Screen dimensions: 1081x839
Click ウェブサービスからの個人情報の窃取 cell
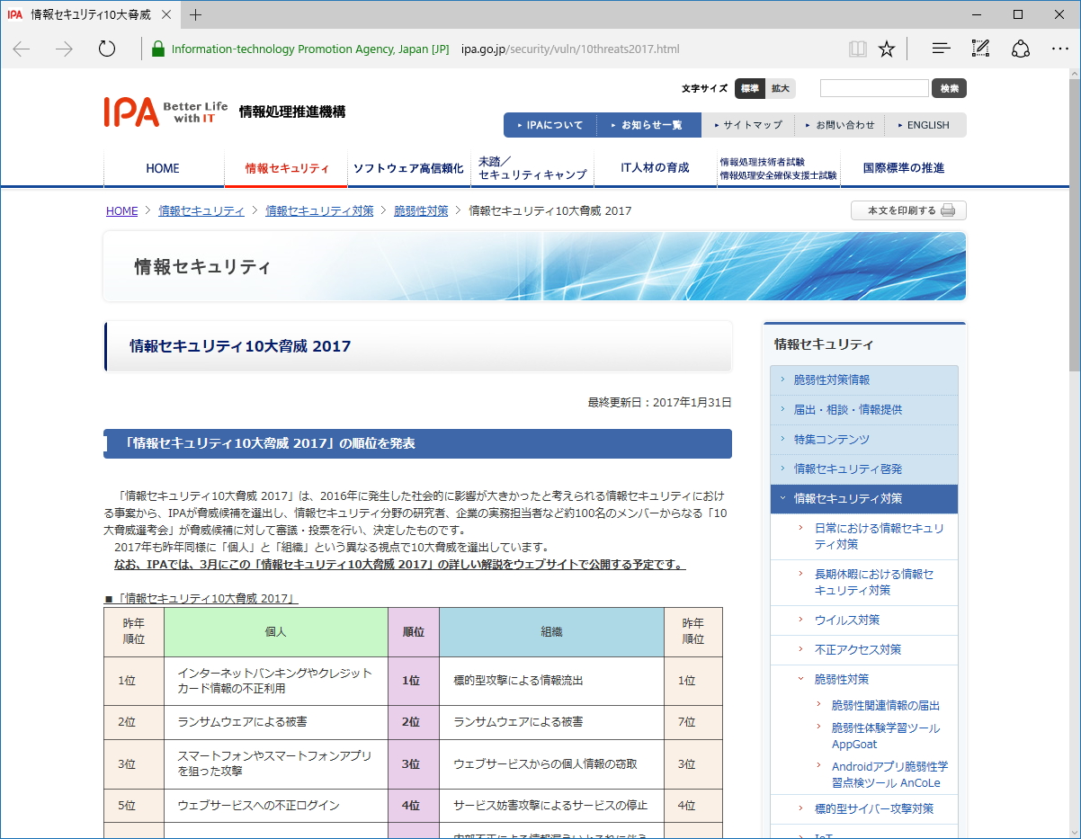pos(551,764)
